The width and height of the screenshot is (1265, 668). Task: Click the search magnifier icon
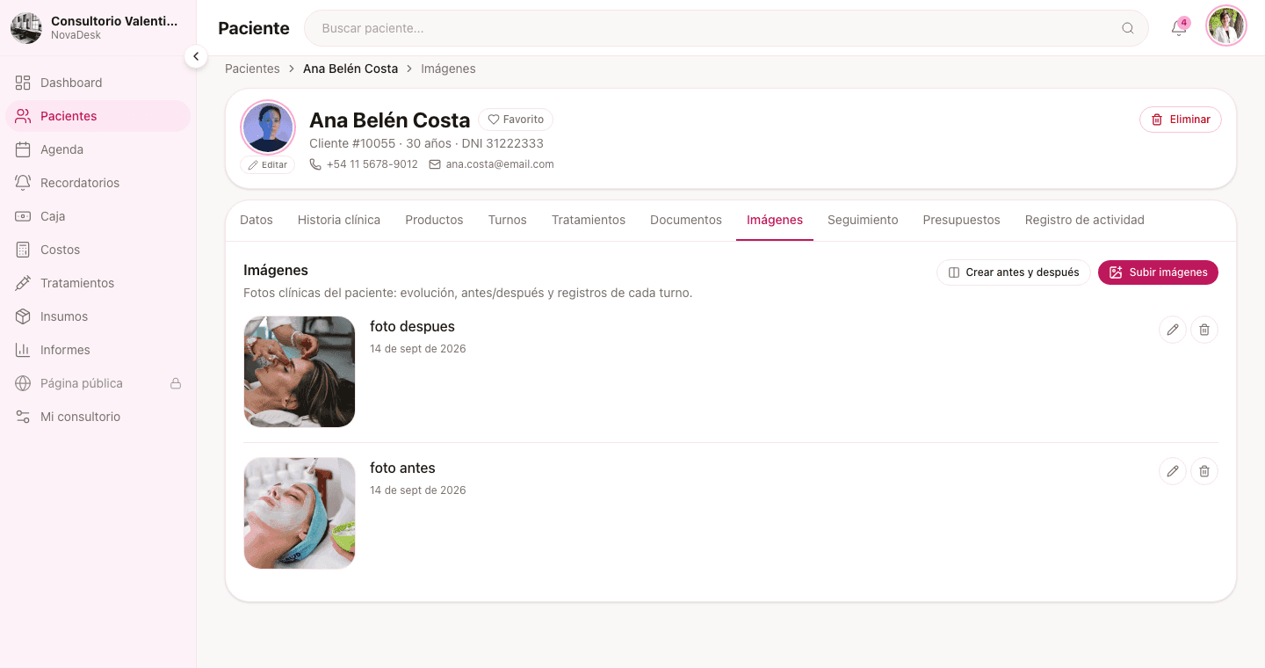pyautogui.click(x=1128, y=28)
